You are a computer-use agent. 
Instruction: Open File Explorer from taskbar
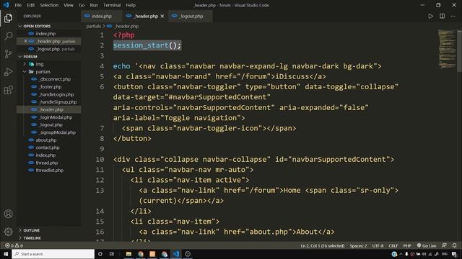tap(128, 254)
